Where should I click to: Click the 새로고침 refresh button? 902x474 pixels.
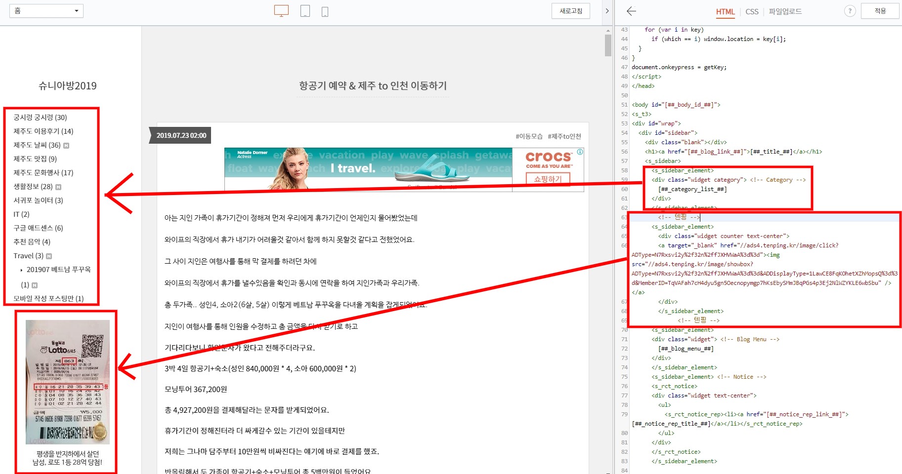tap(571, 11)
